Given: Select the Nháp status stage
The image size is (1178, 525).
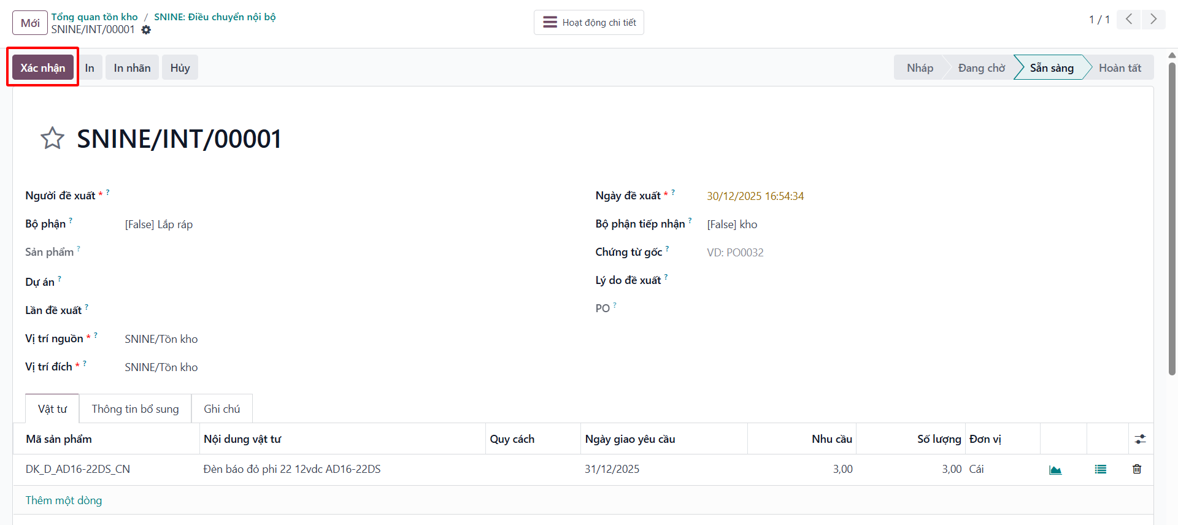Looking at the screenshot, I should coord(920,67).
